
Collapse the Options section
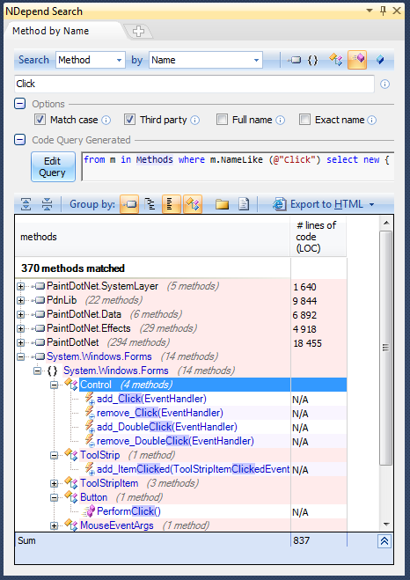tap(20, 104)
